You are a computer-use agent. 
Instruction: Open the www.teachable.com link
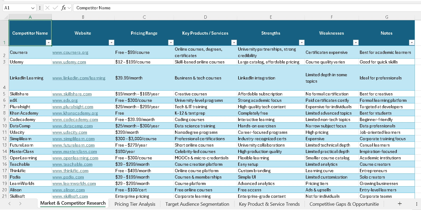[72, 164]
